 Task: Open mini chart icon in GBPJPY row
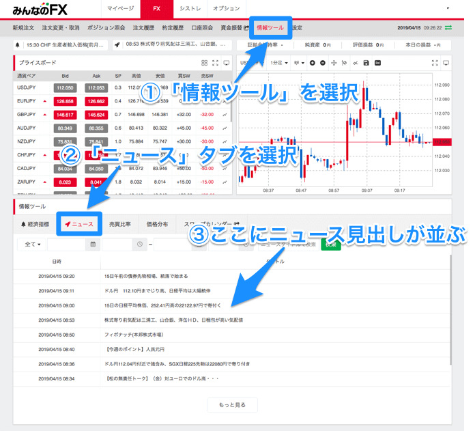tap(225, 115)
